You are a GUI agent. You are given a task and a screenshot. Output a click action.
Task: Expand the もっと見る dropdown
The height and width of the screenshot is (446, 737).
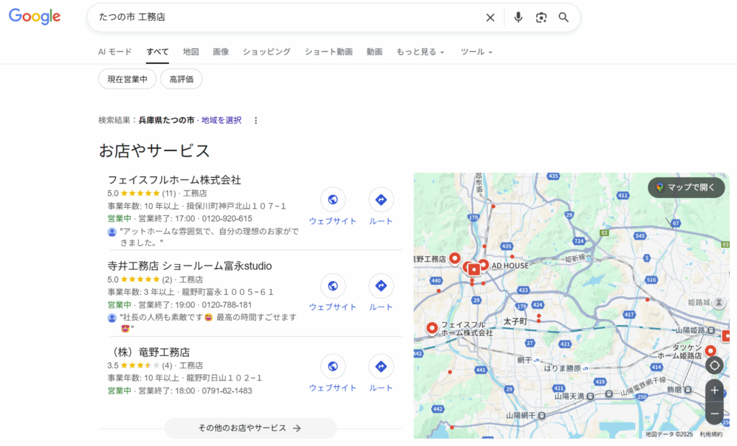click(x=421, y=52)
